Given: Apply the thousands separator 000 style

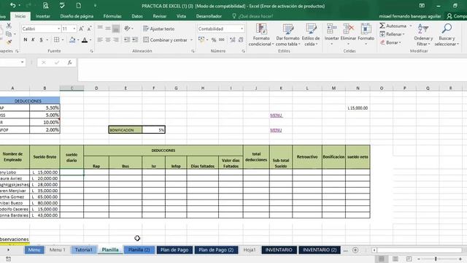Looking at the screenshot, I should click(x=222, y=39).
